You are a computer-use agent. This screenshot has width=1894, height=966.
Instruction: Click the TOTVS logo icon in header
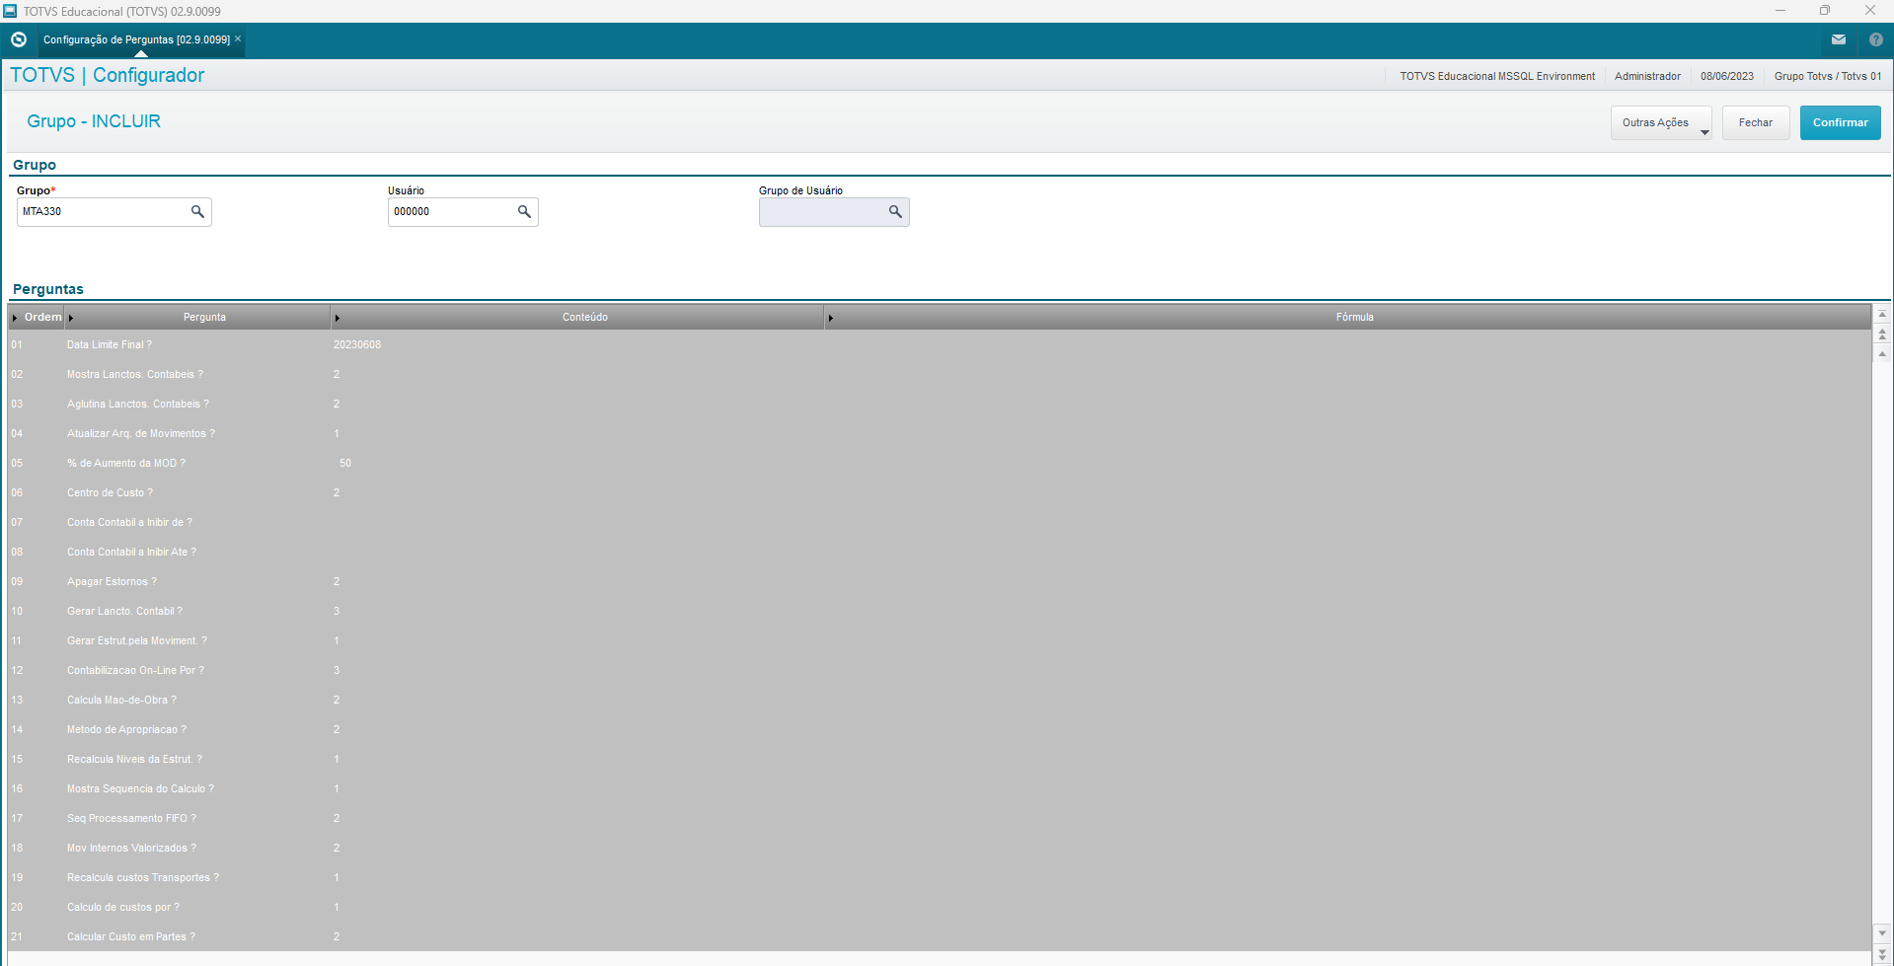[19, 39]
